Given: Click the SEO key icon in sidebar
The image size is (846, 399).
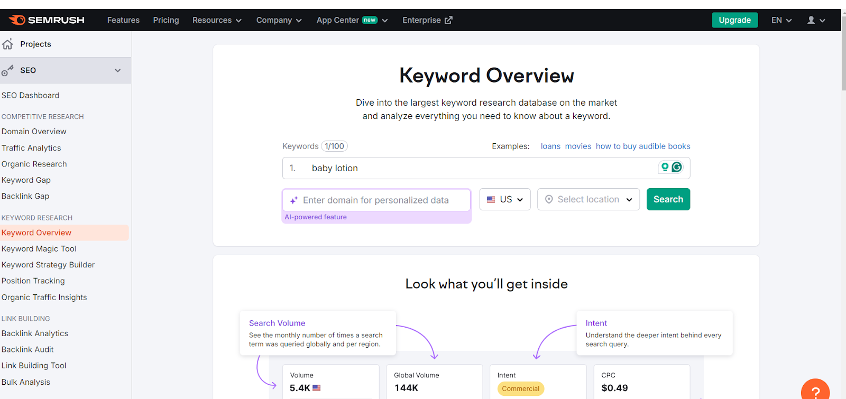Looking at the screenshot, I should pyautogui.click(x=7, y=70).
